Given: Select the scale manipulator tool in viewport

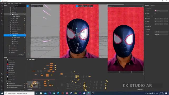Looking at the screenshot, I should [x=81, y=6].
